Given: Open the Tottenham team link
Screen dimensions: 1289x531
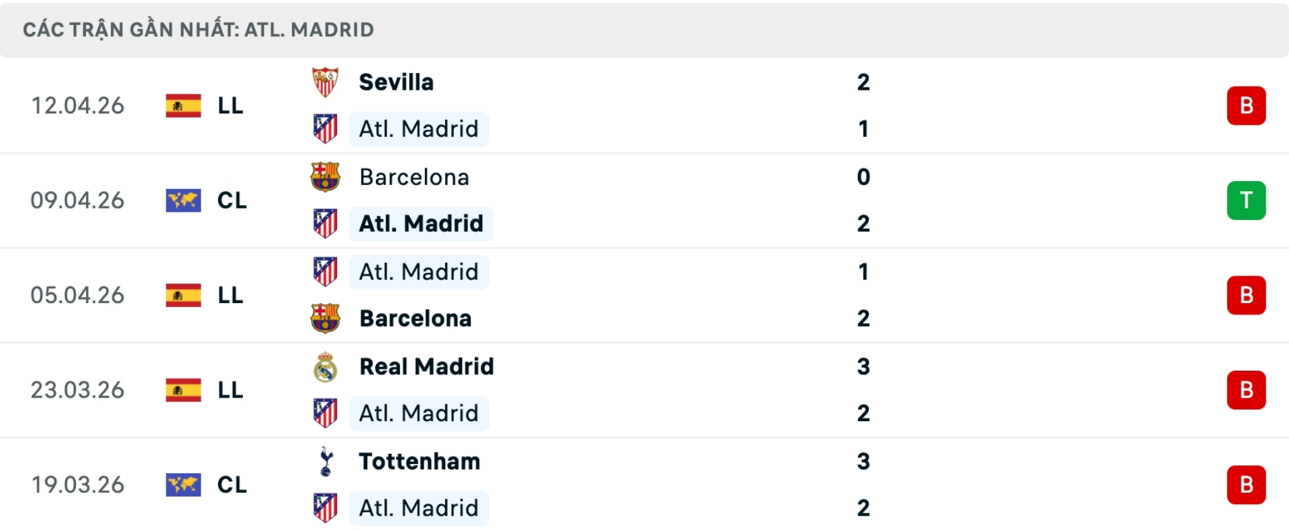Looking at the screenshot, I should 420,462.
